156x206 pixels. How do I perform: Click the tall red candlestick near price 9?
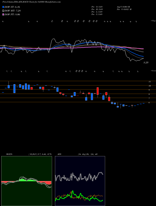pos(98,91)
